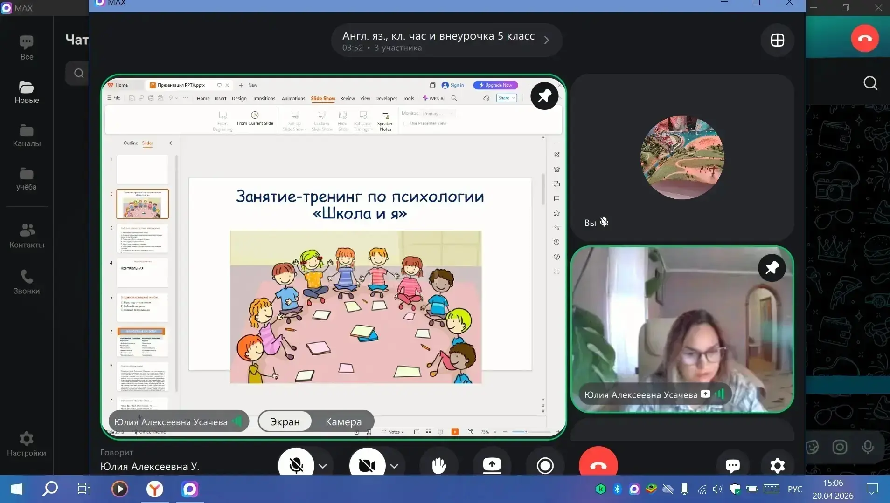Click search icon in background MAX window
890x503 pixels.
[870, 83]
